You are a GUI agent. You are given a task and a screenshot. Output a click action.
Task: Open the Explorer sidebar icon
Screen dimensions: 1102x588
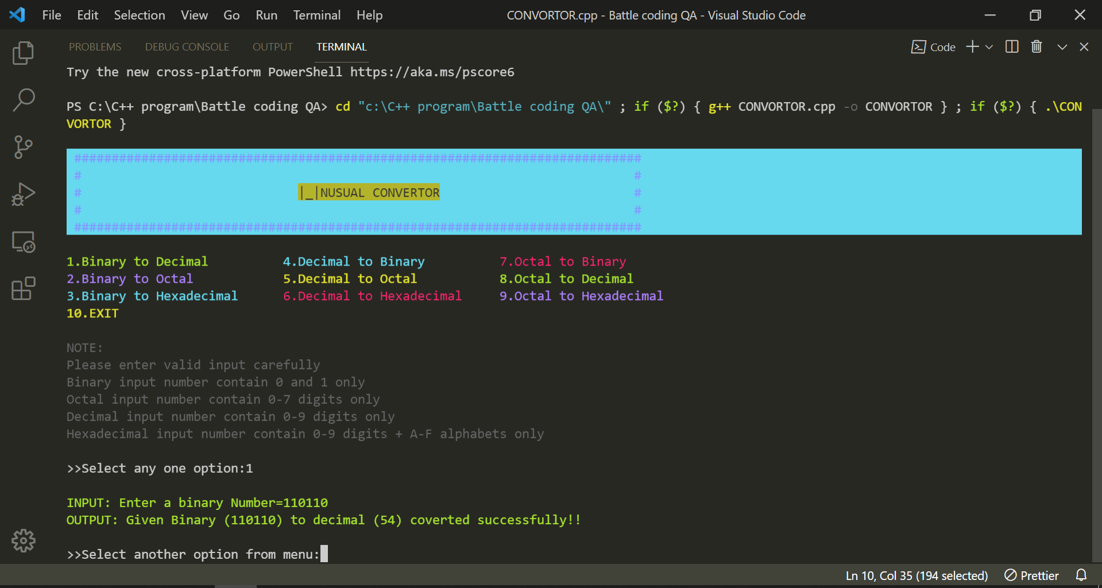pyautogui.click(x=23, y=52)
